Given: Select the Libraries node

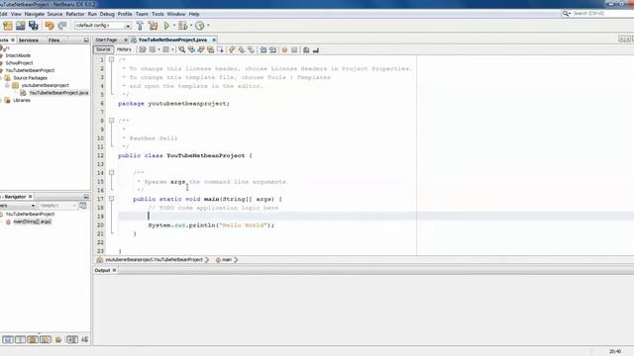Looking at the screenshot, I should (22, 101).
